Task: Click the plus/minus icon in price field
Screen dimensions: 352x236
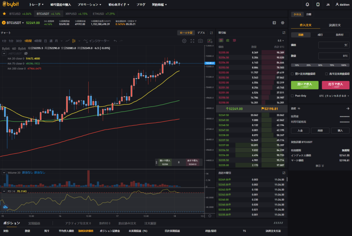Action: point(346,45)
